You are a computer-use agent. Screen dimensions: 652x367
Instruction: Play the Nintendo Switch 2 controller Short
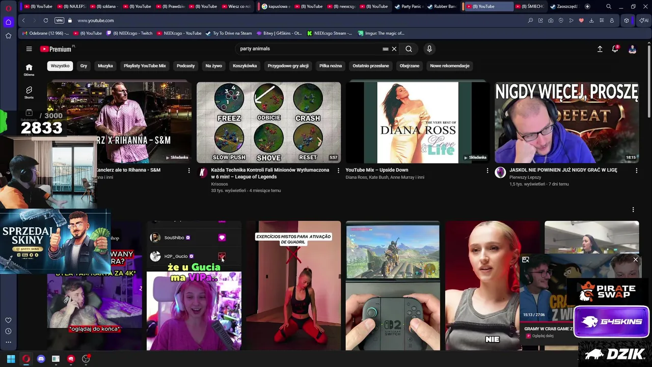pyautogui.click(x=393, y=285)
